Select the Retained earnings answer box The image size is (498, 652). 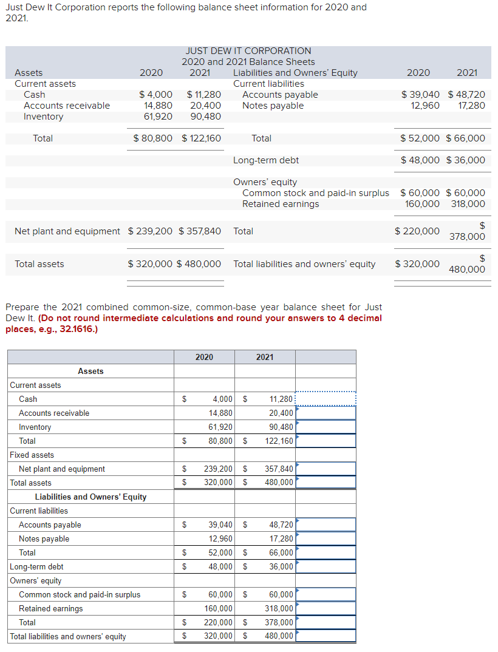click(326, 608)
